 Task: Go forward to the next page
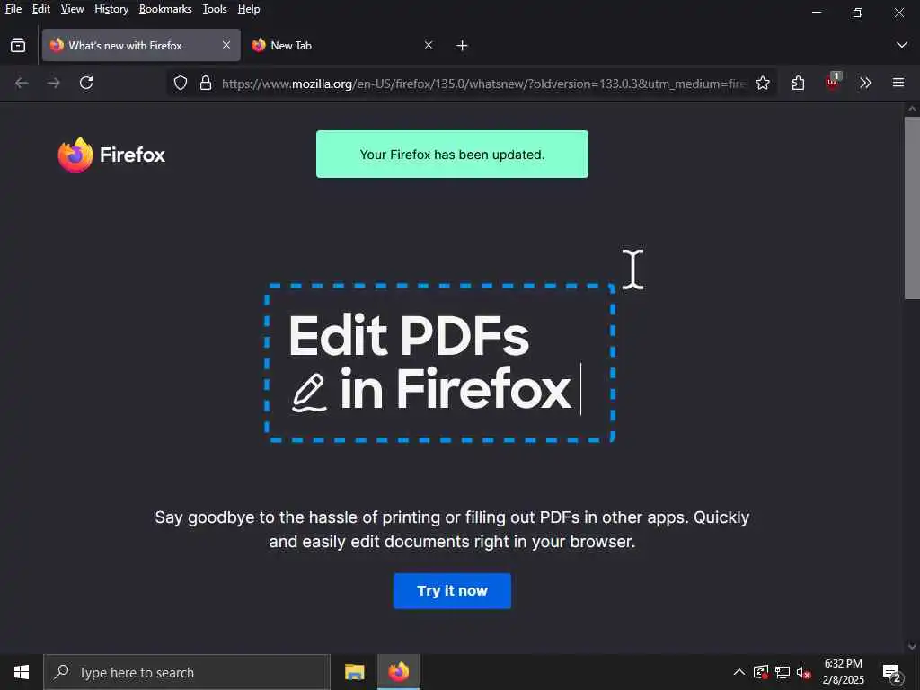tap(54, 83)
